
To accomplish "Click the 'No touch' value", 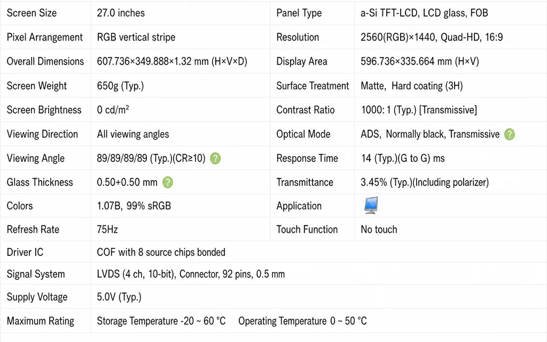I will pos(379,229).
